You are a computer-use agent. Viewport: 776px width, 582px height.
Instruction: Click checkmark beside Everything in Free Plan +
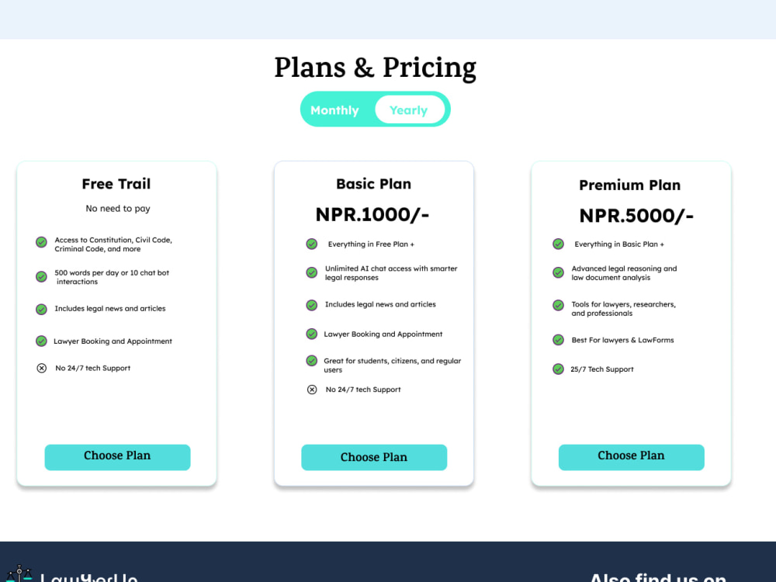[312, 244]
